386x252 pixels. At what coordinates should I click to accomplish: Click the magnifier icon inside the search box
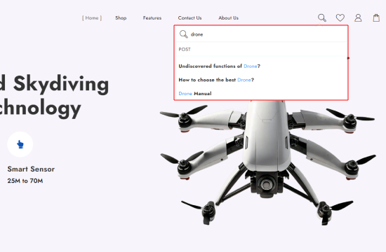click(183, 34)
